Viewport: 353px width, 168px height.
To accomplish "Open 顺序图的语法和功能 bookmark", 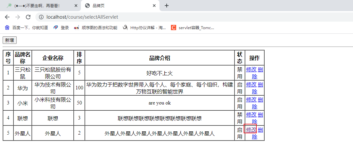I will (96, 28).
